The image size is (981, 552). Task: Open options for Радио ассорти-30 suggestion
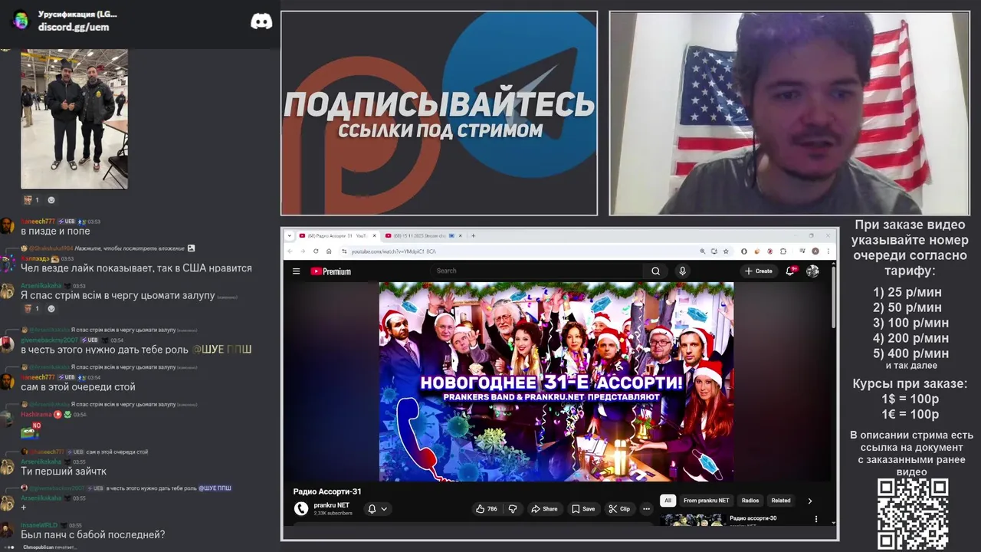pyautogui.click(x=815, y=519)
